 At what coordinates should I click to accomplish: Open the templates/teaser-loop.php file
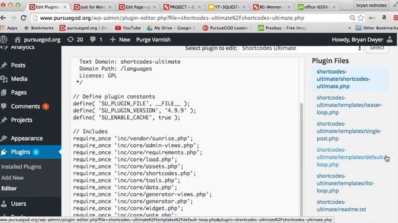point(349,105)
